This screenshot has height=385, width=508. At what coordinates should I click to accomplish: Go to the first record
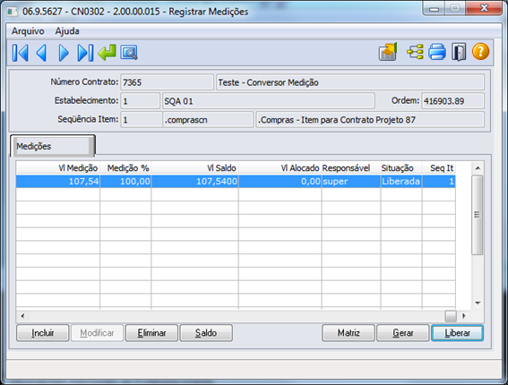point(21,53)
